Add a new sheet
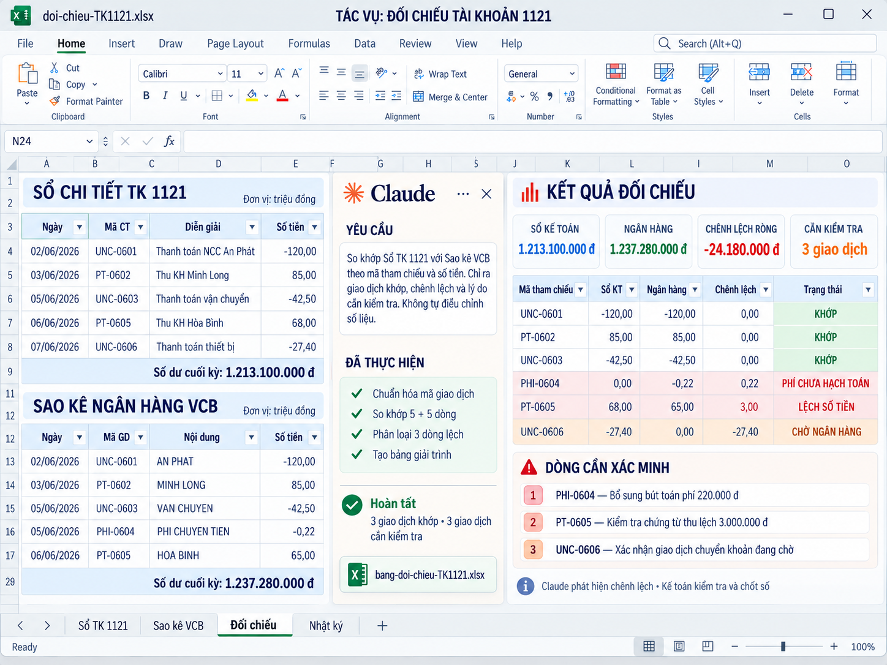Screen dimensions: 887x665 tap(382, 625)
